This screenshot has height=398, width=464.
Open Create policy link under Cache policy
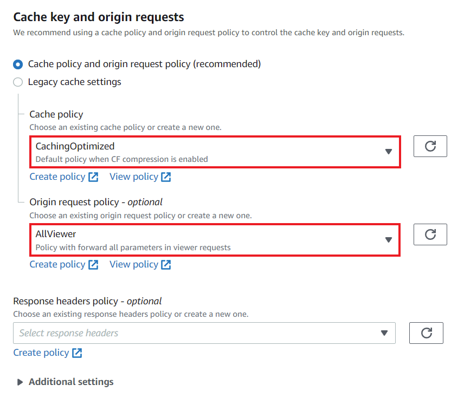point(57,177)
